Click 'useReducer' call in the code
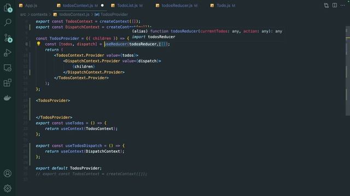Image resolution: width=350 pixels, height=196 pixels. tap(115, 44)
